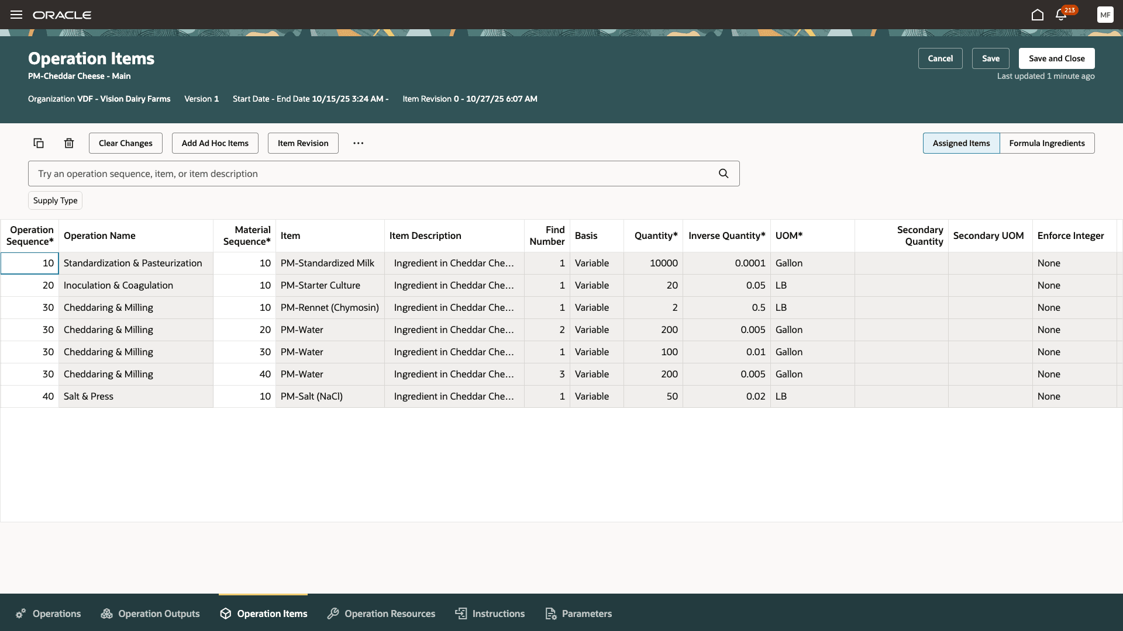Go to the Instructions tab

click(x=490, y=613)
